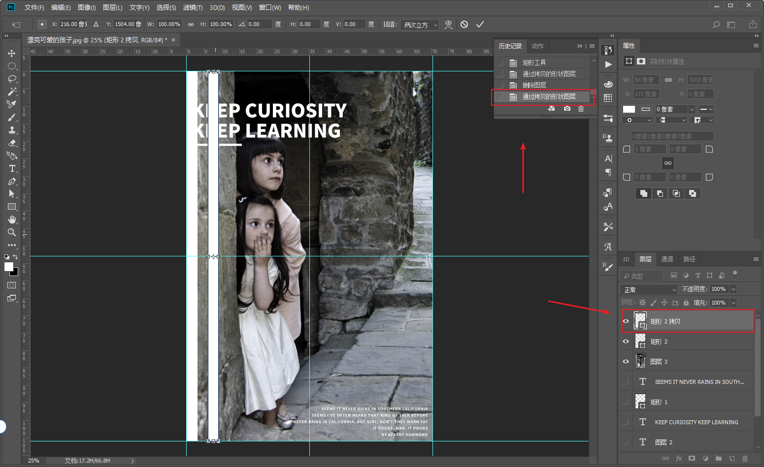Open the 窗口(W) menu
764x467 pixels.
coord(270,7)
